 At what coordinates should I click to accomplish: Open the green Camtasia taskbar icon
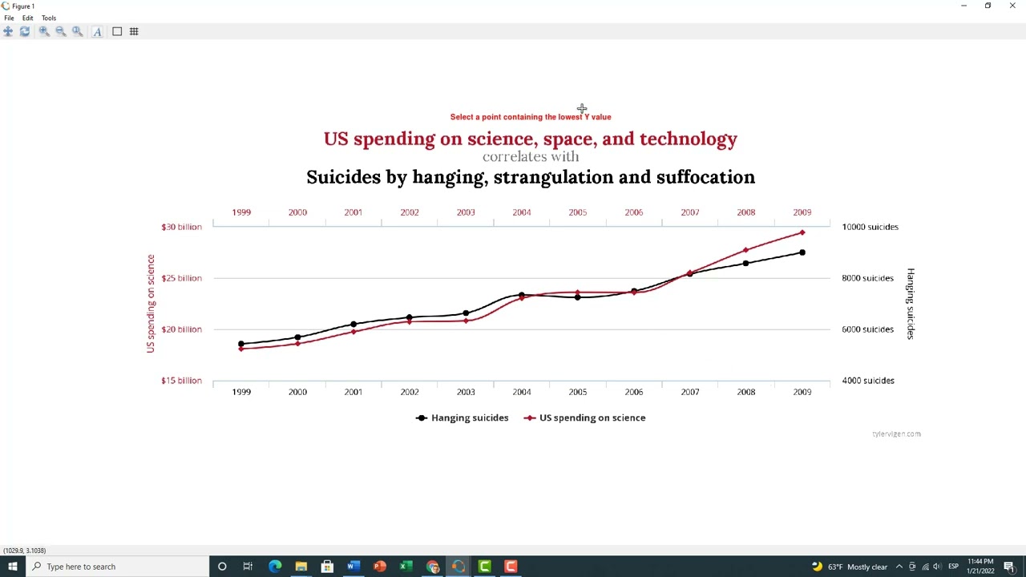pyautogui.click(x=485, y=567)
